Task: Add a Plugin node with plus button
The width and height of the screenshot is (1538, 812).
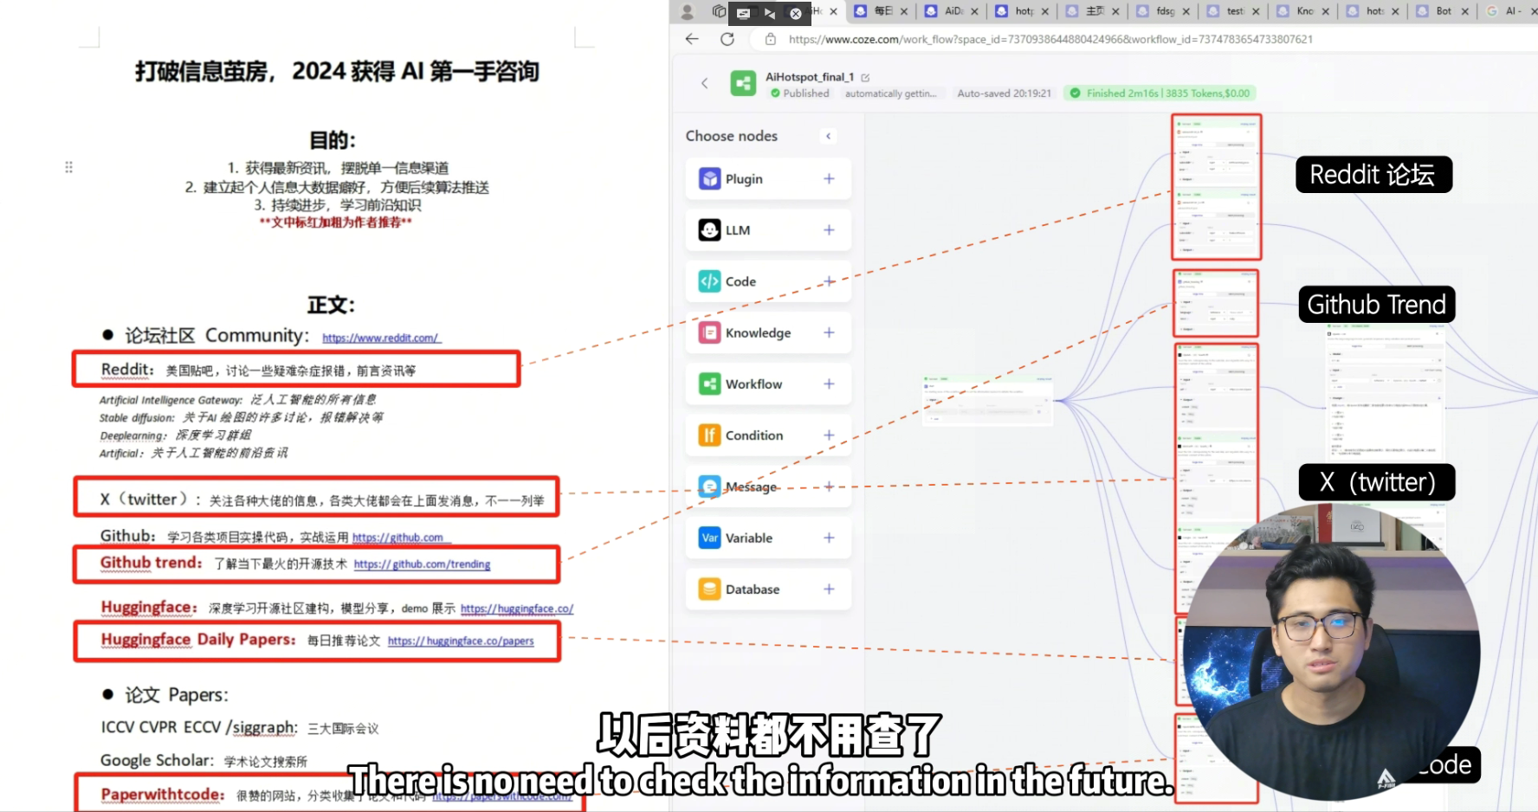Action: [x=829, y=178]
